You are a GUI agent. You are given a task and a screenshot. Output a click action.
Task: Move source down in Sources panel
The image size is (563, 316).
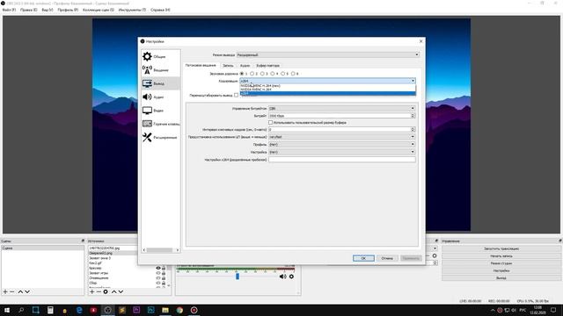click(x=121, y=291)
